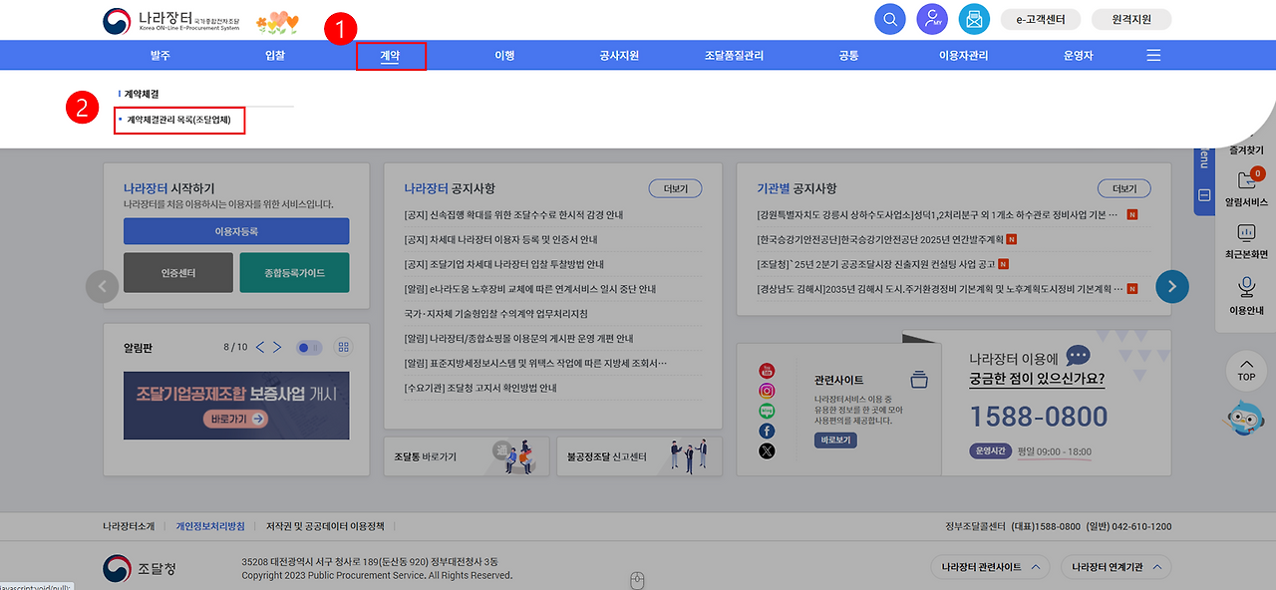Open notice 조달청 고지서 확인방법 안내
Screen dimensions: 1276x590
click(x=480, y=388)
